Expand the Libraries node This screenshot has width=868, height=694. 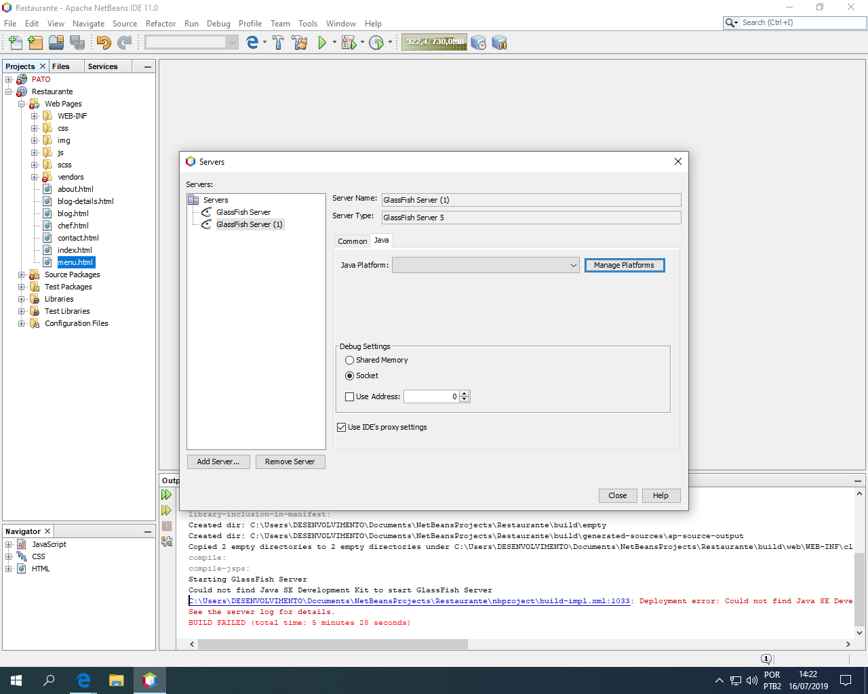(x=22, y=300)
